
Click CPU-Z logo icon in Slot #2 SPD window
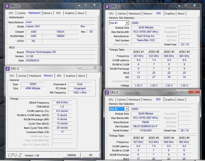click(107, 92)
